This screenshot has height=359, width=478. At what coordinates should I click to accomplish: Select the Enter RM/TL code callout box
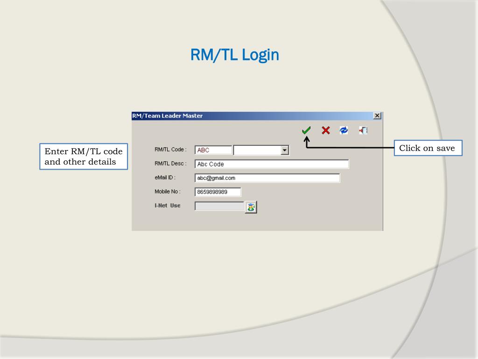pyautogui.click(x=83, y=157)
